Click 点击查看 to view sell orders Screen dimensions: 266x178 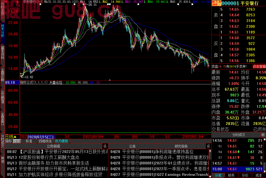(259, 66)
